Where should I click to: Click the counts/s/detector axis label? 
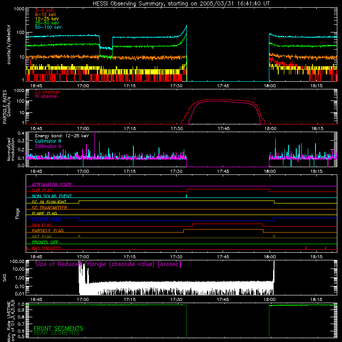pos(9,44)
